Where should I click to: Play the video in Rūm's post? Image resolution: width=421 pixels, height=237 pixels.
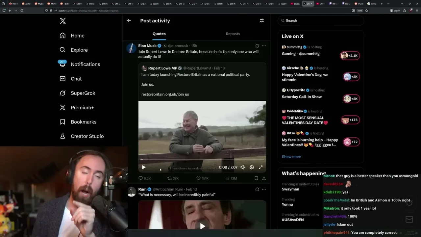[x=202, y=226]
